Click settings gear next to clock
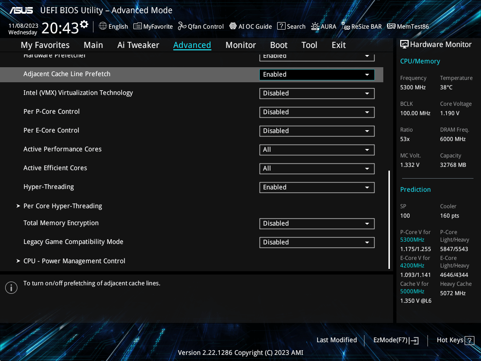481x361 pixels. [84, 24]
